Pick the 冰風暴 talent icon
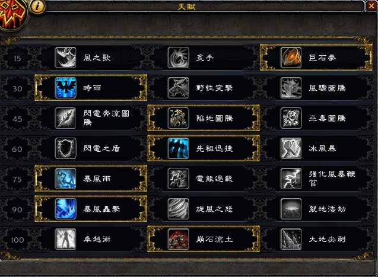 291,148
